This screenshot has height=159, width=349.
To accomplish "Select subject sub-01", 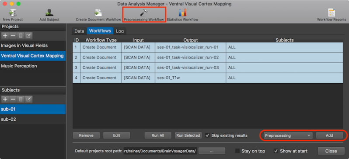I will pyautogui.click(x=33, y=109).
